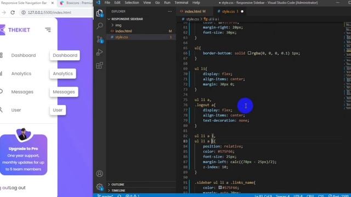
Task: Click the Spaces: 4 indentation status item
Action: (x=283, y=196)
